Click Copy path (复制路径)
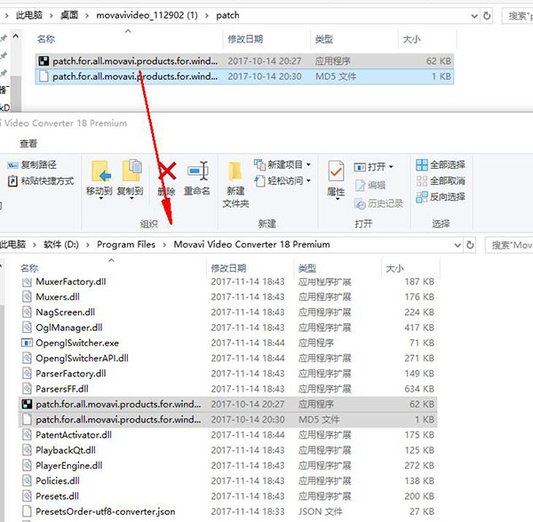 32,165
